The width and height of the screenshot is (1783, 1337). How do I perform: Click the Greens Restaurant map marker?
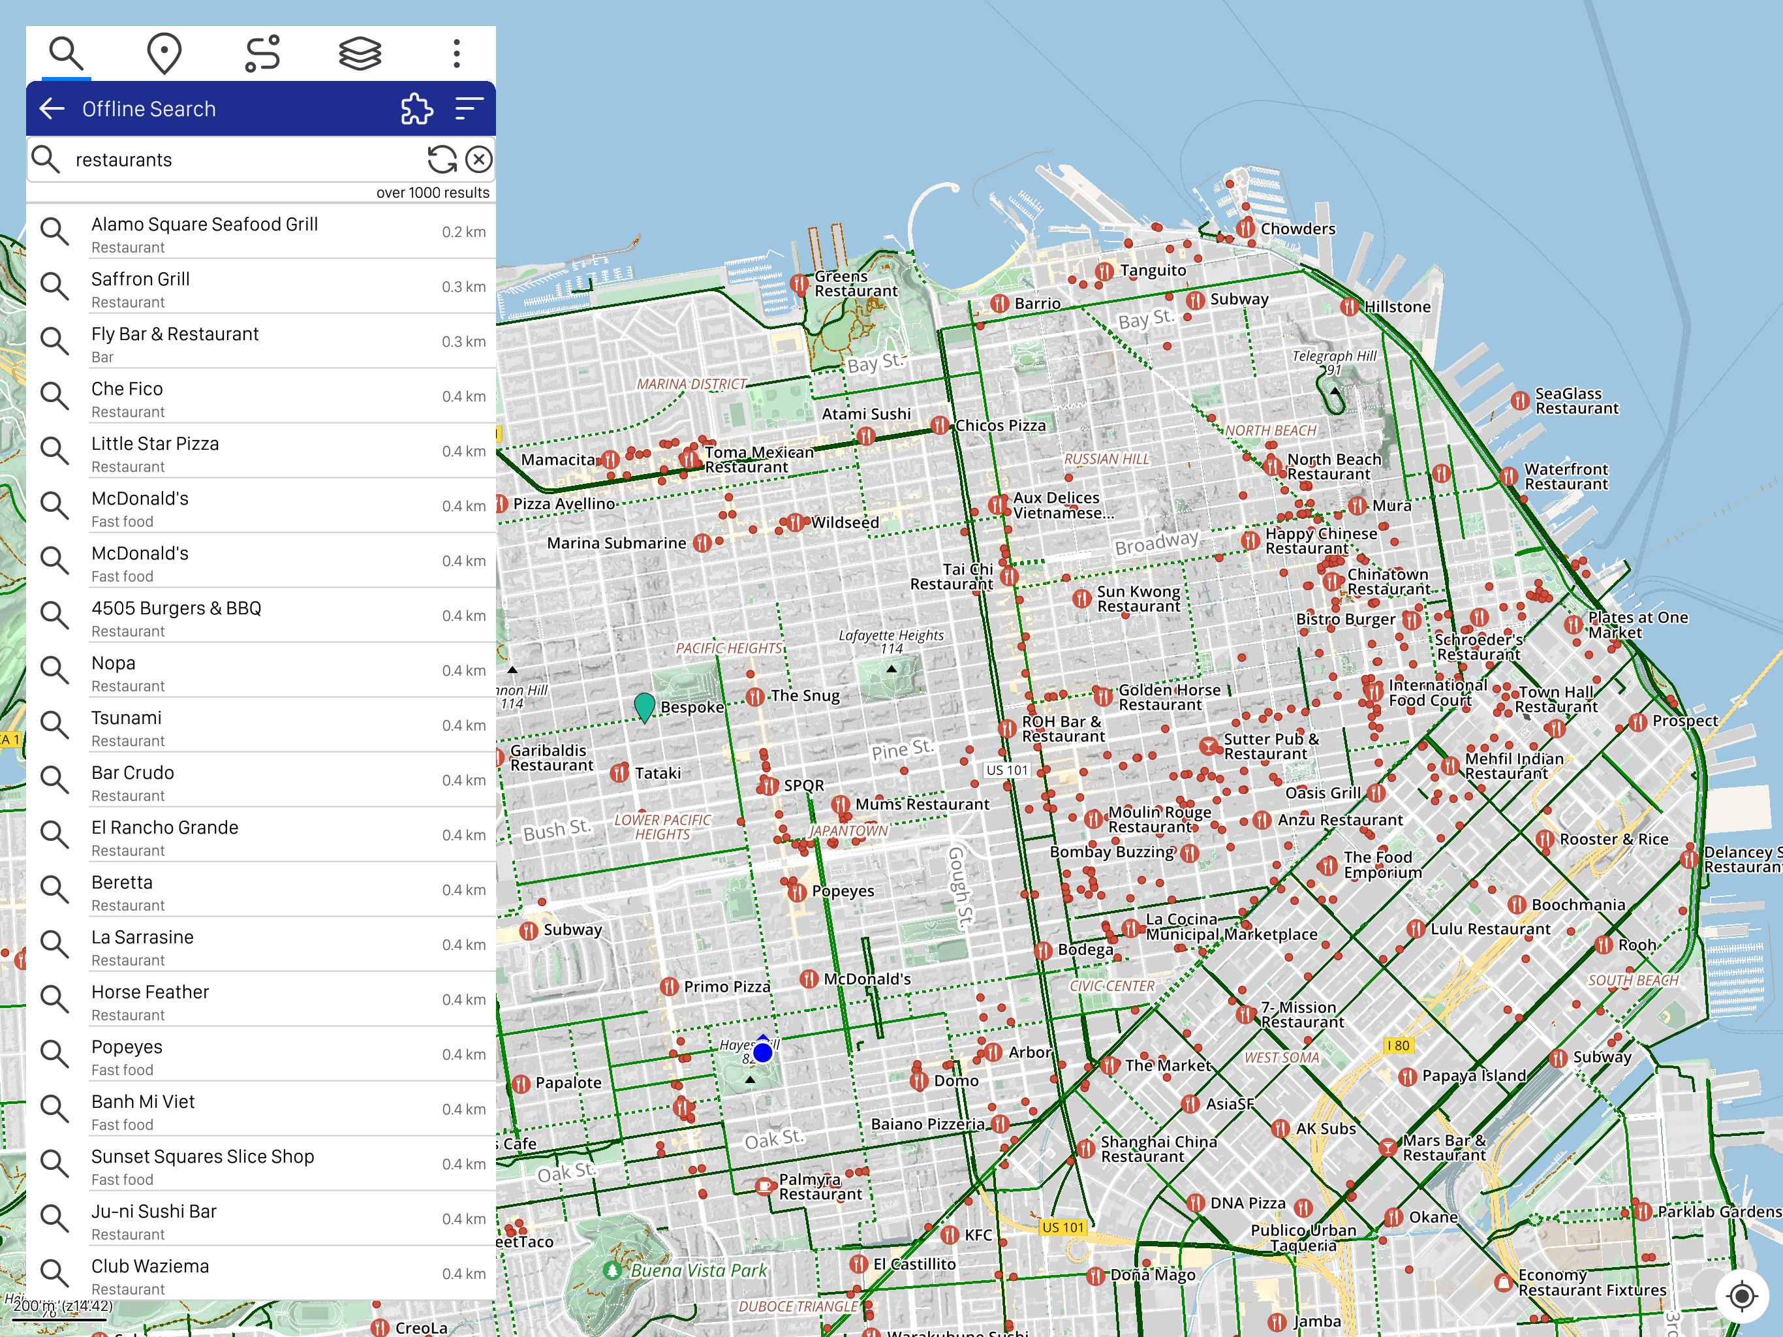(x=799, y=284)
